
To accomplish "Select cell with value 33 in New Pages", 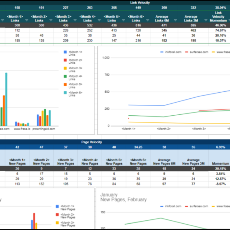I will click(x=114, y=169).
